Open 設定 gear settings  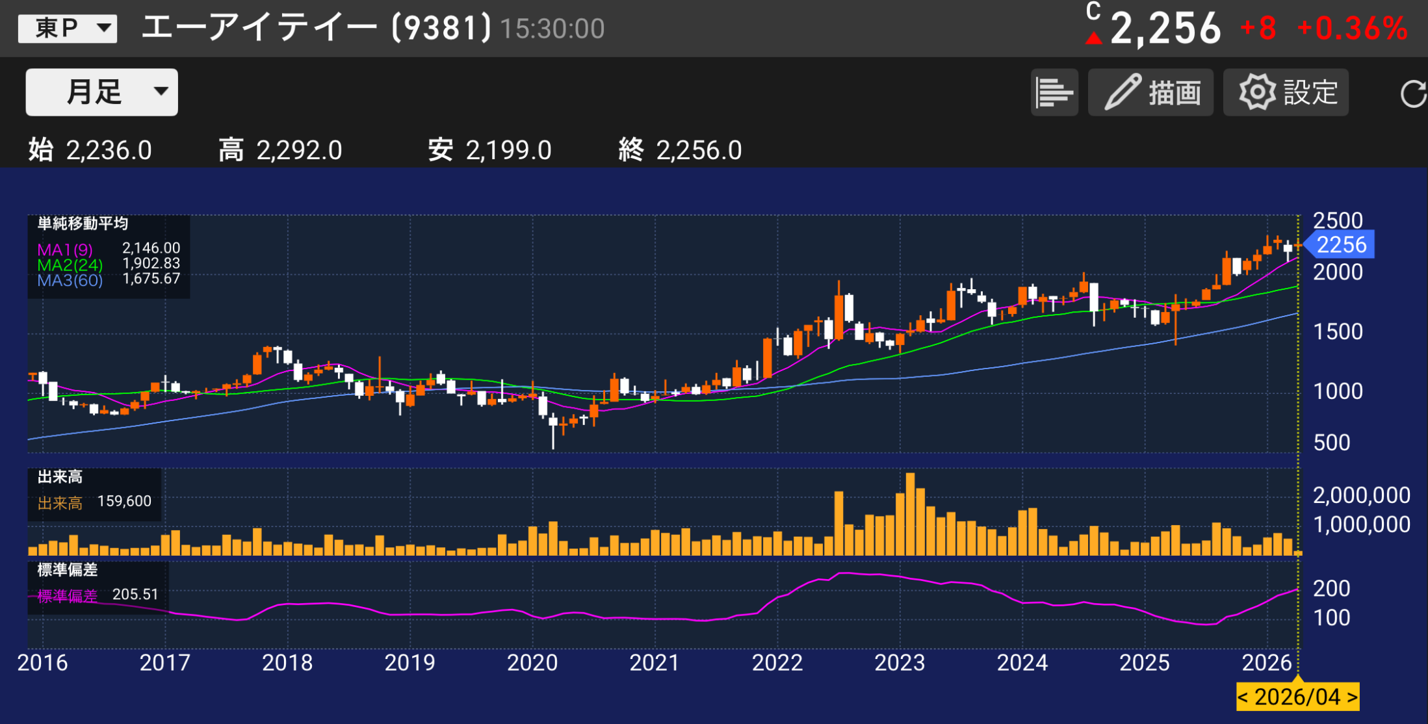1285,92
